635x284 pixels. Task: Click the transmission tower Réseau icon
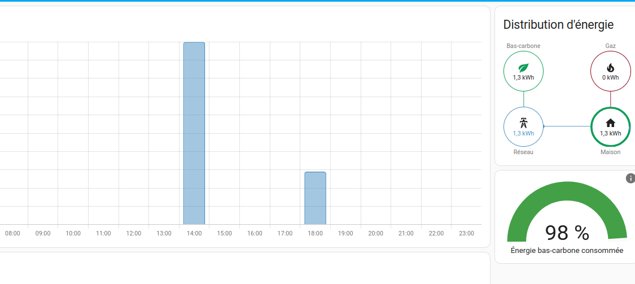pyautogui.click(x=523, y=123)
